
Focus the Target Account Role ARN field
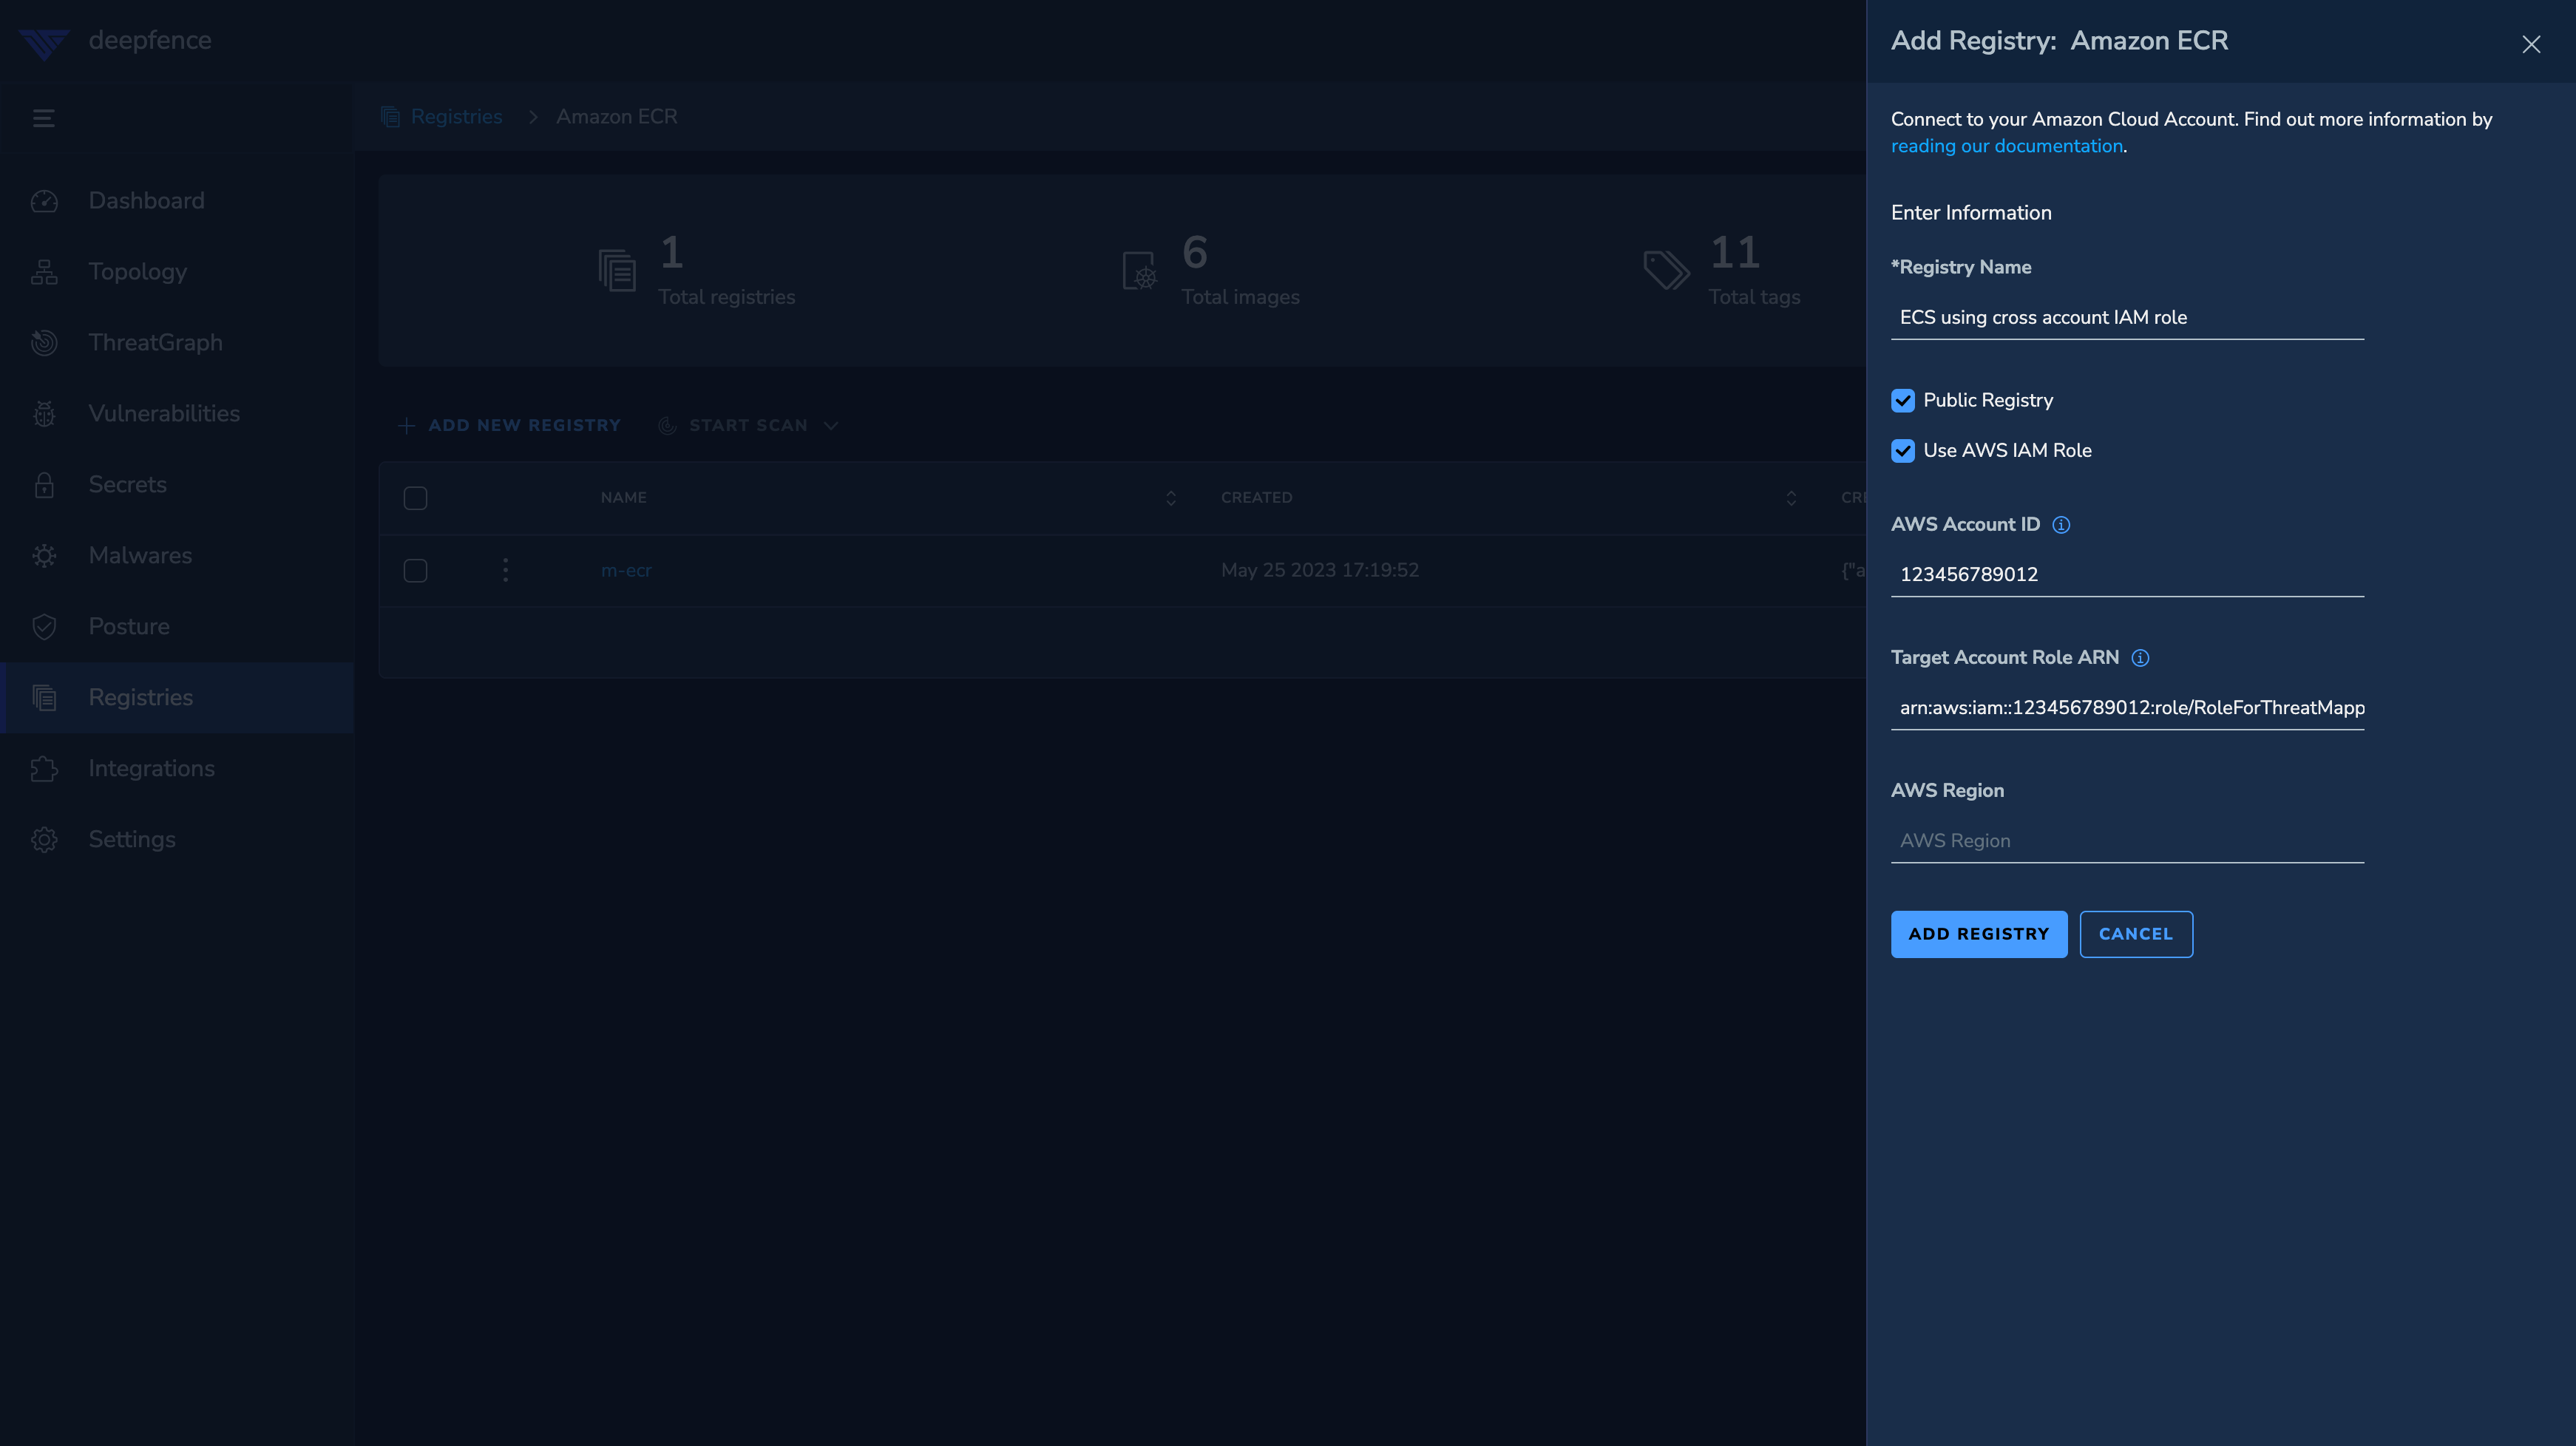click(2127, 707)
